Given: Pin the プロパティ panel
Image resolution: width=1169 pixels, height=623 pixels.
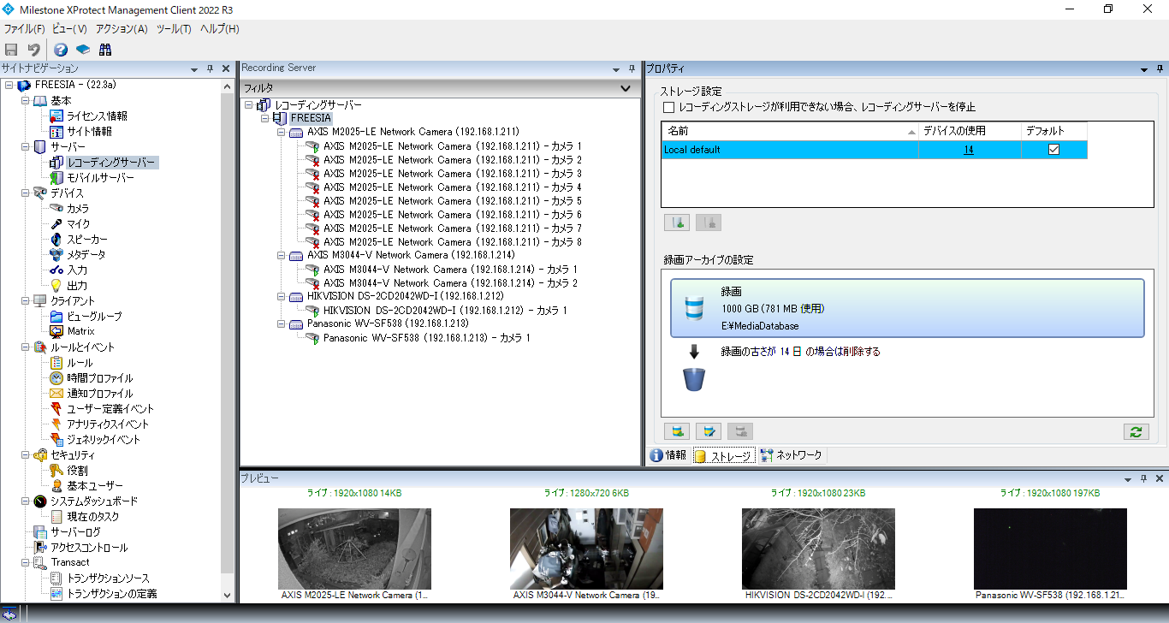Looking at the screenshot, I should [1160, 68].
